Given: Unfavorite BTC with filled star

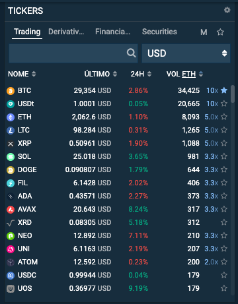Looking at the screenshot, I should pos(224,90).
